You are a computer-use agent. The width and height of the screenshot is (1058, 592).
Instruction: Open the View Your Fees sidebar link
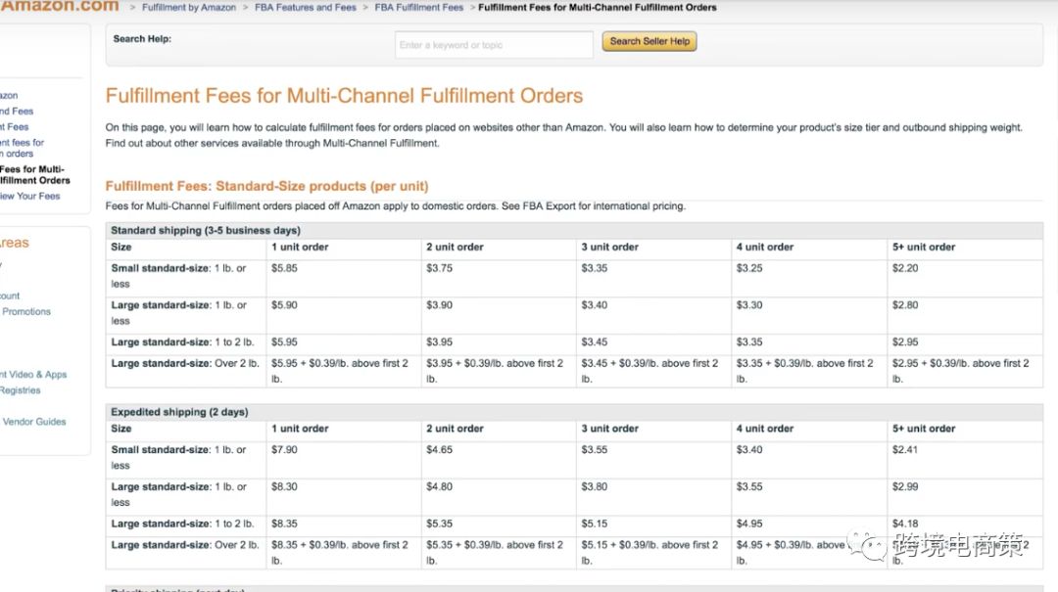tap(30, 196)
